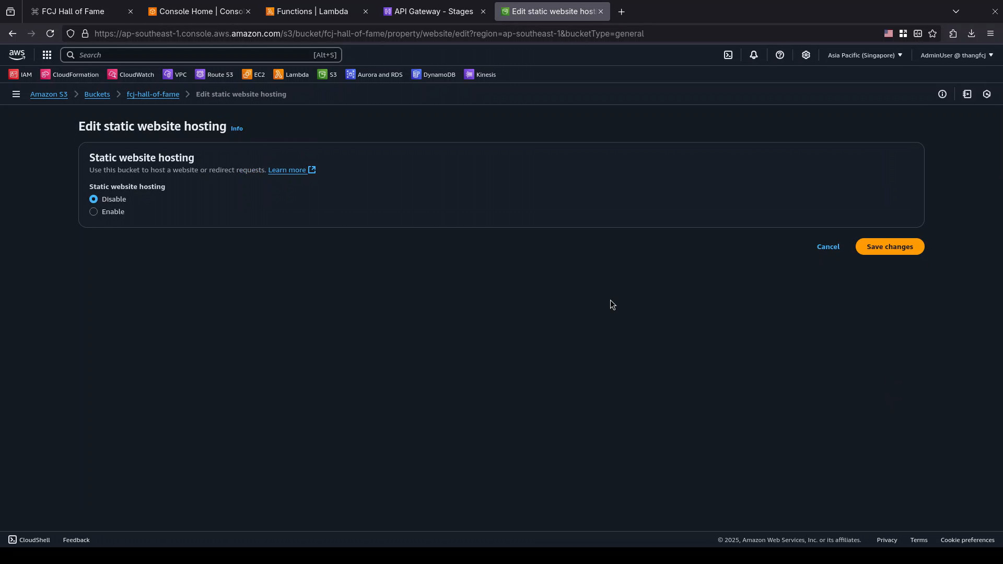The height and width of the screenshot is (564, 1003).
Task: Go back with browser back arrow
Action: coord(13,33)
